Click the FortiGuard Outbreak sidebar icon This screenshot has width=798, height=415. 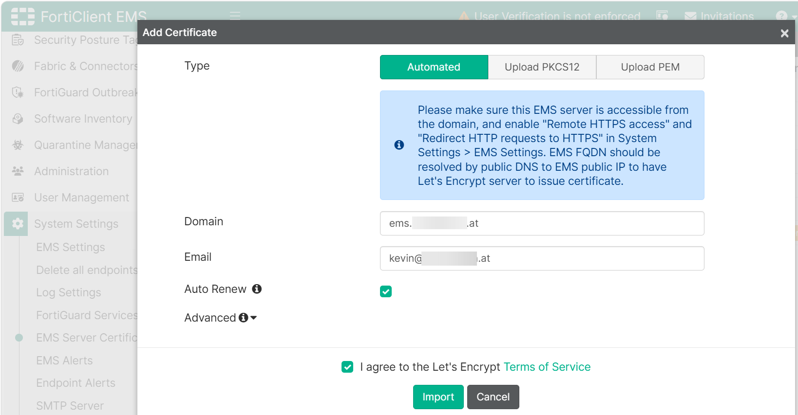(x=18, y=92)
